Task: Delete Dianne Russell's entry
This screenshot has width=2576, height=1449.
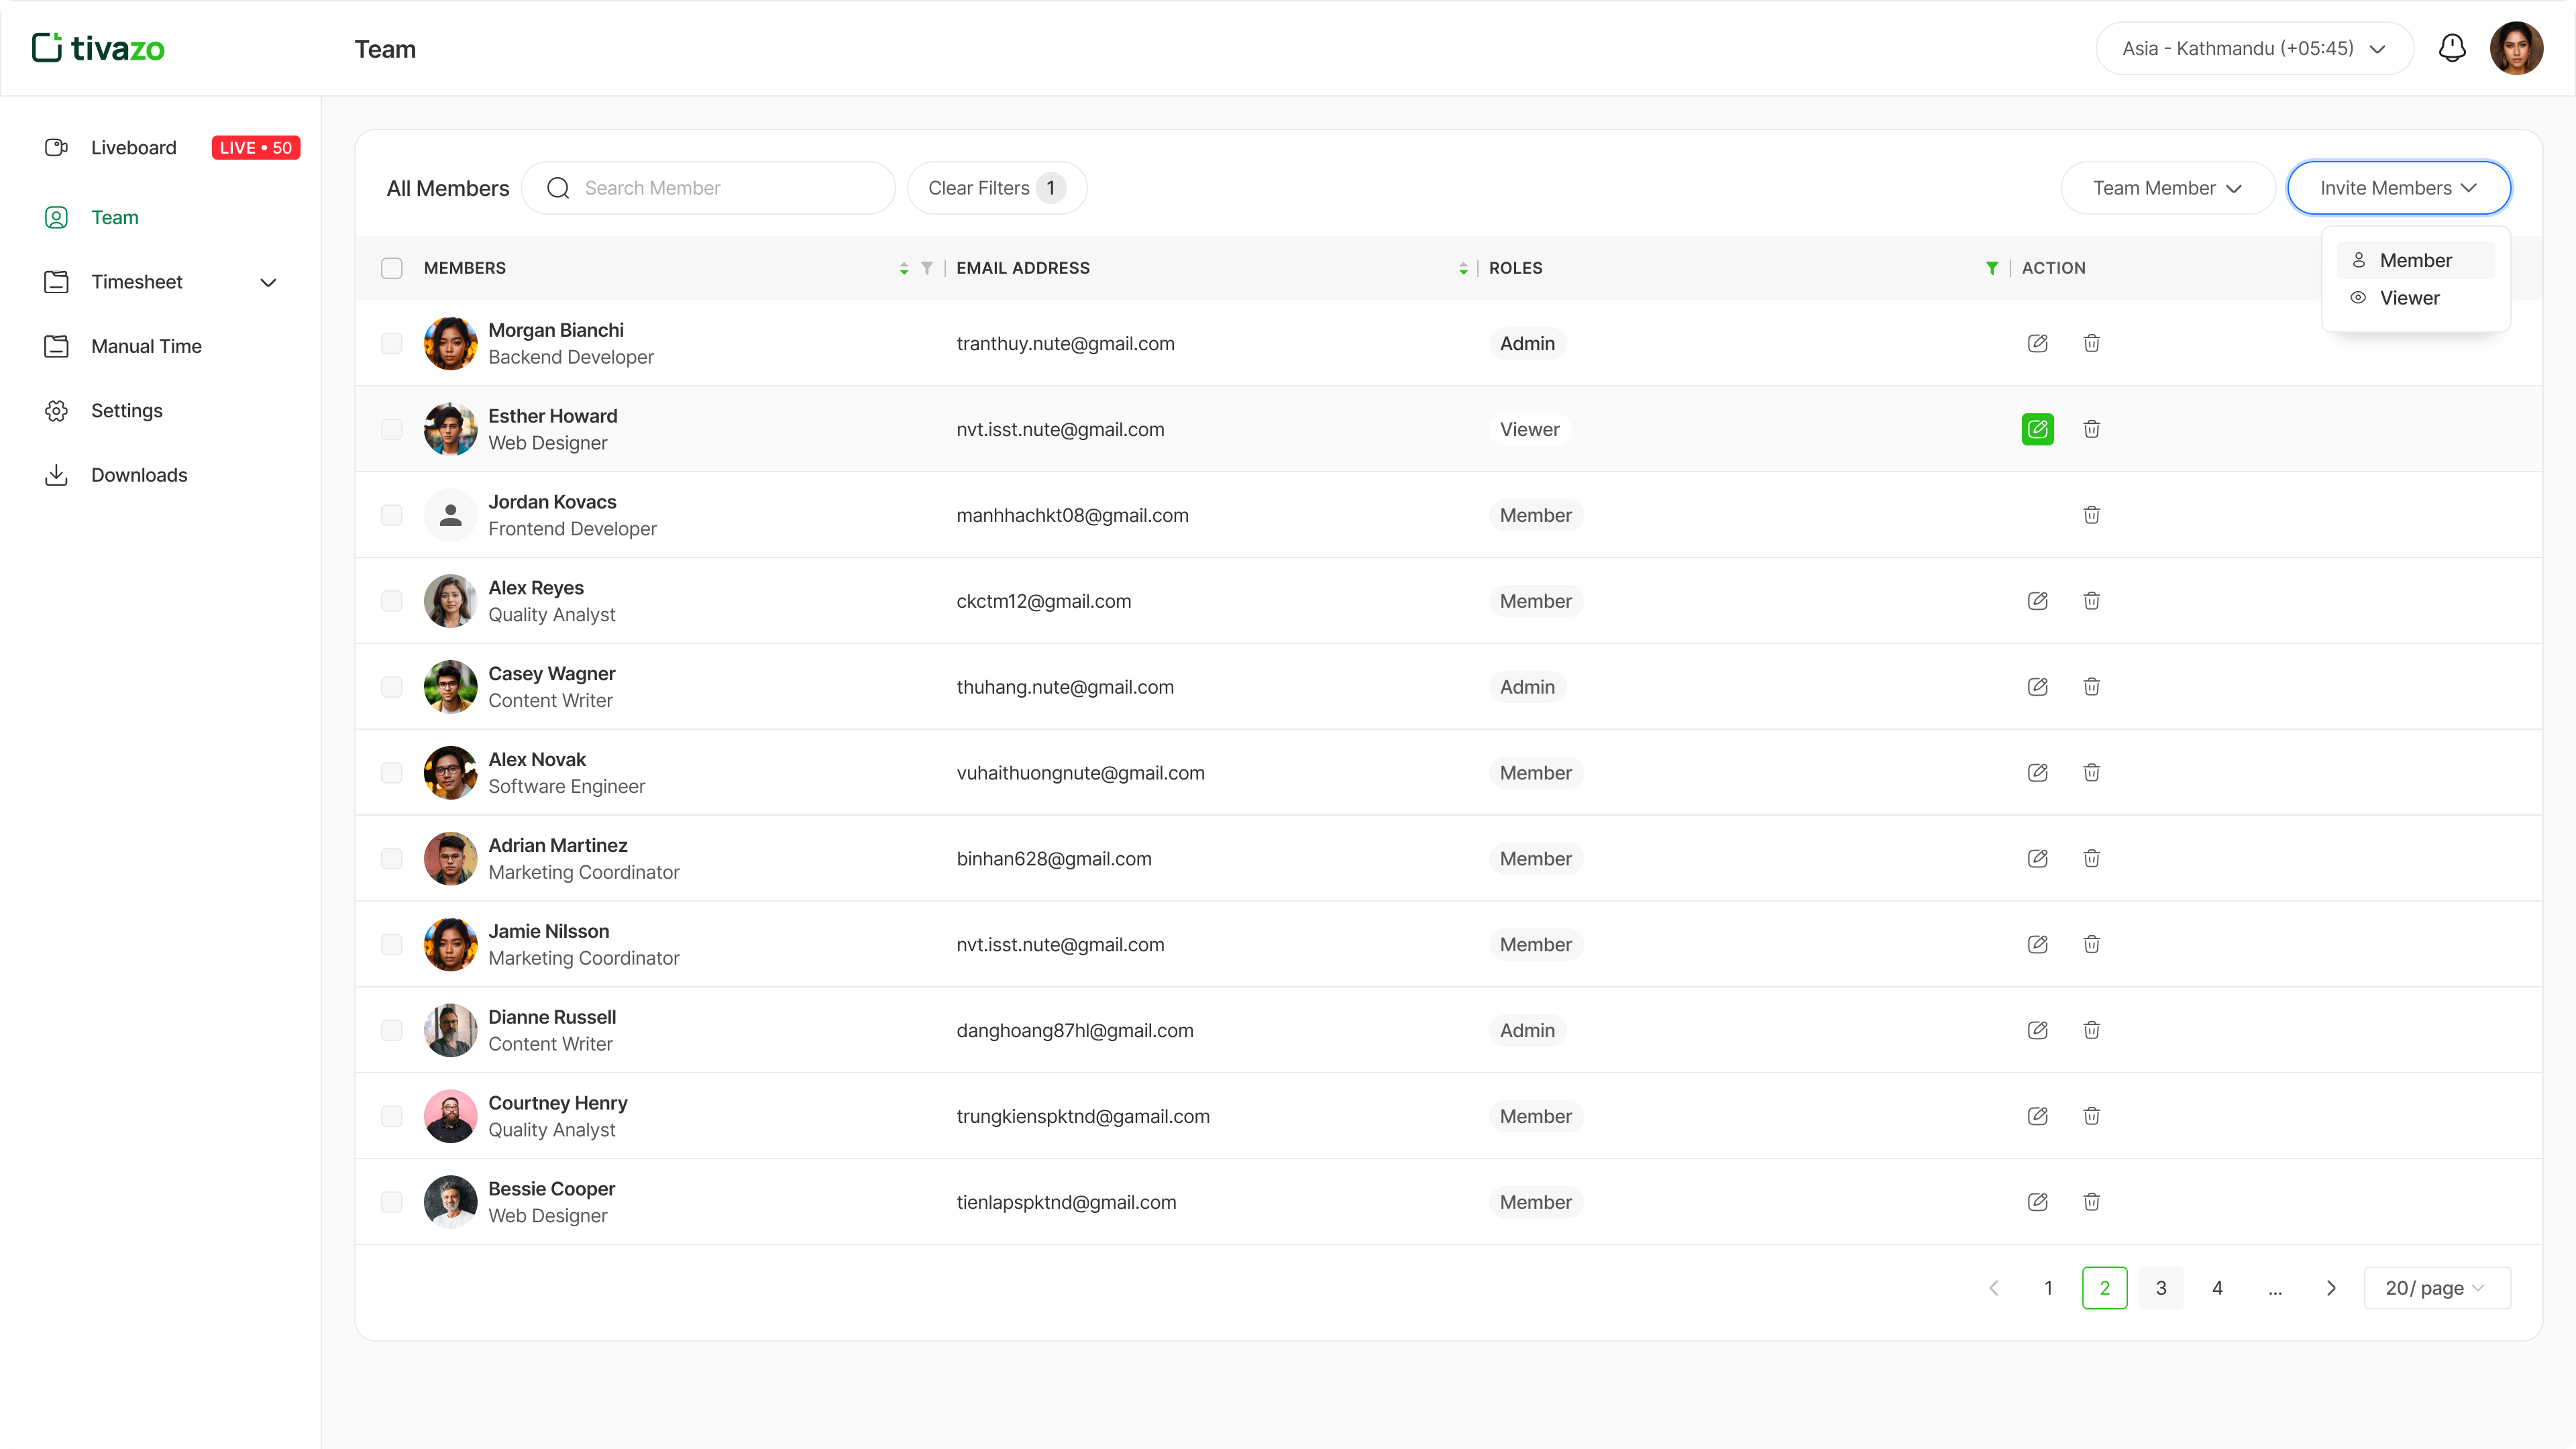Action: [x=2091, y=1030]
